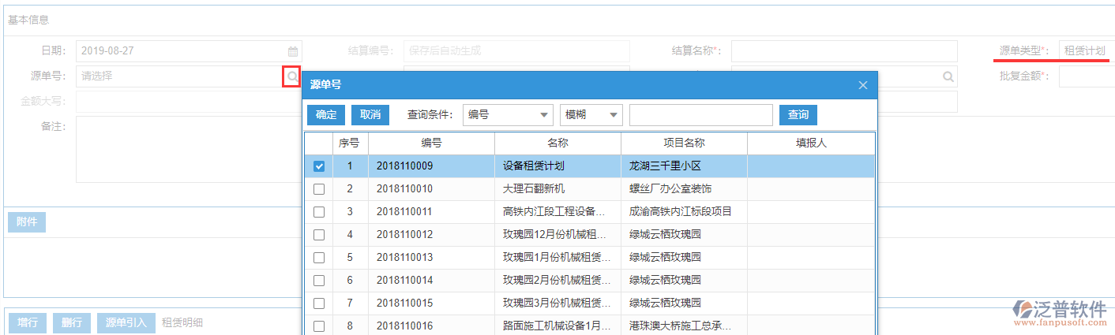This screenshot has height=335, width=1115.
Task: Click the magnifier icon right of the 源单号 dialog
Action: click(x=948, y=76)
